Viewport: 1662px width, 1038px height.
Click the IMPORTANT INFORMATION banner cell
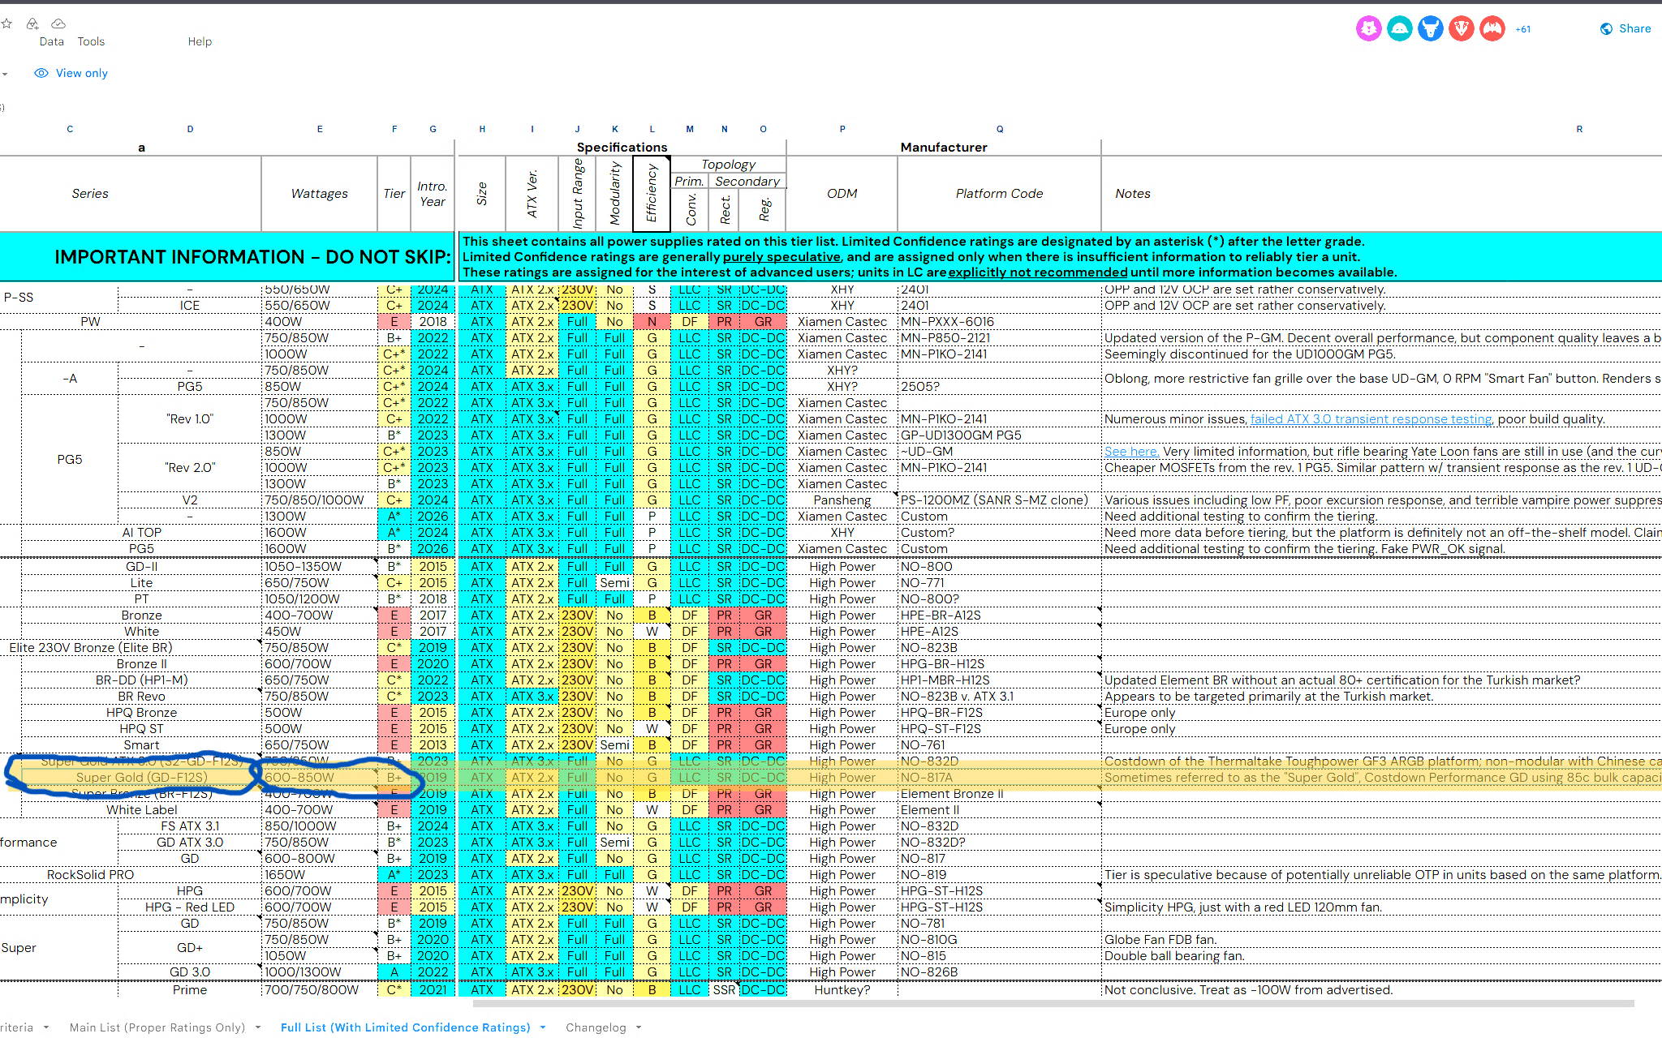(x=227, y=257)
